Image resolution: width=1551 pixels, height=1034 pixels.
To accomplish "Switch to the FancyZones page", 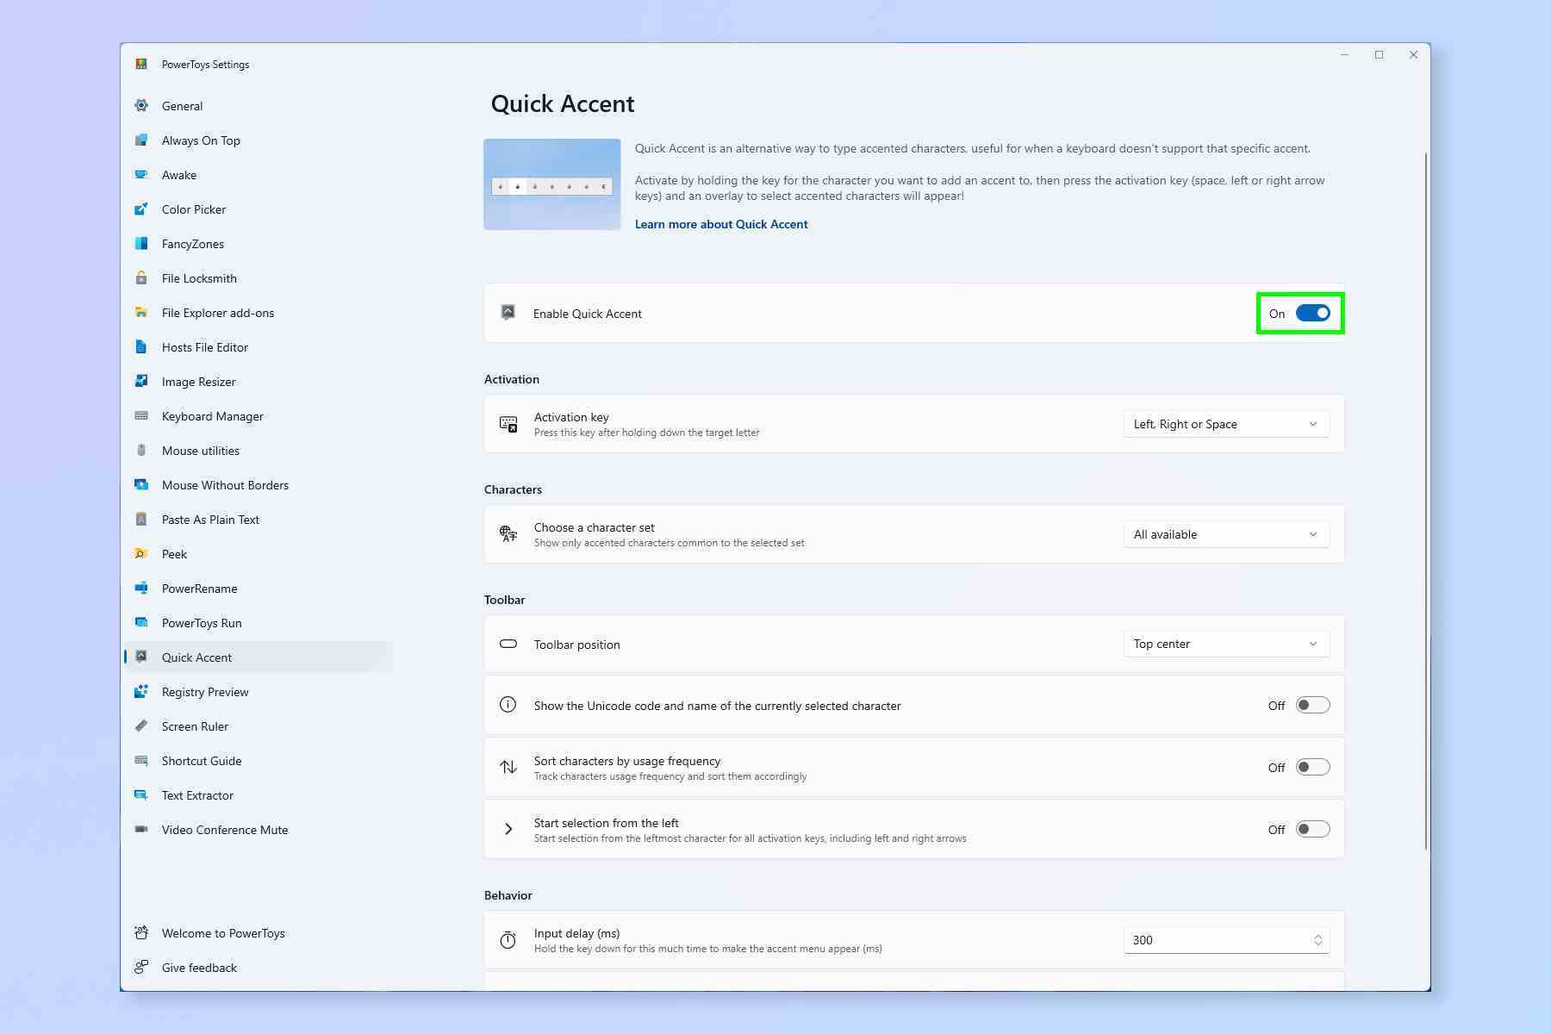I will pyautogui.click(x=258, y=244).
